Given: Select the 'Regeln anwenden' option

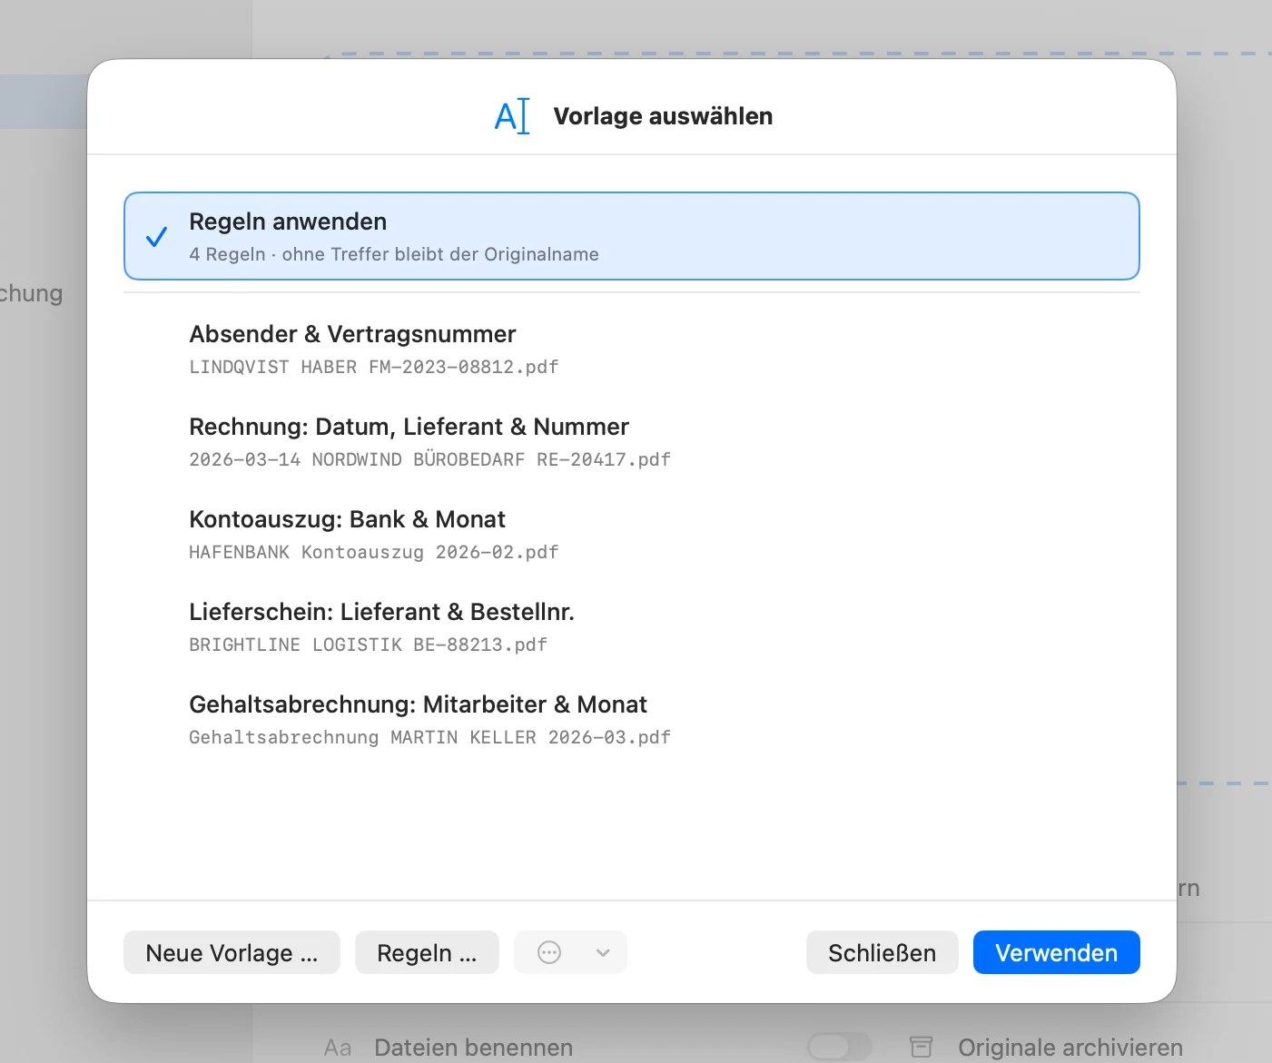Looking at the screenshot, I should [632, 236].
